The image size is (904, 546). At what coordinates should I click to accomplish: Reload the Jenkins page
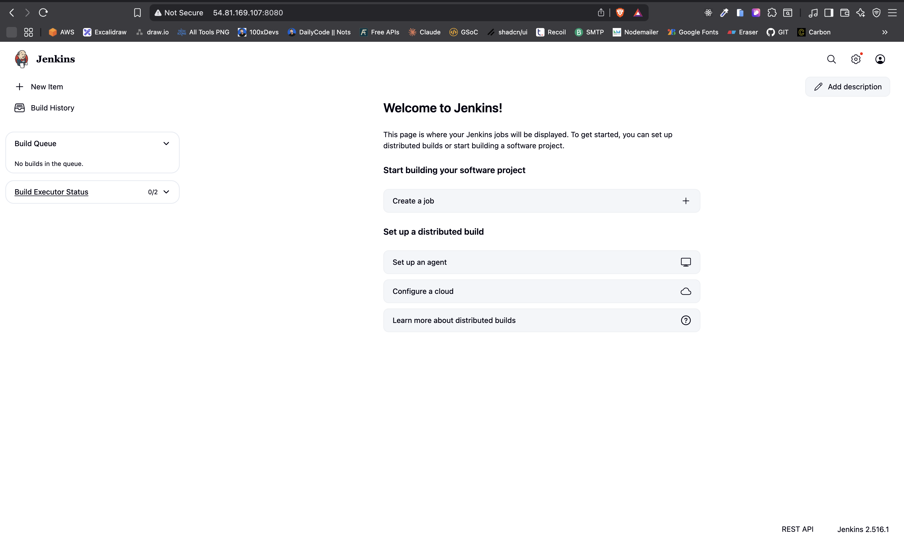click(x=43, y=12)
